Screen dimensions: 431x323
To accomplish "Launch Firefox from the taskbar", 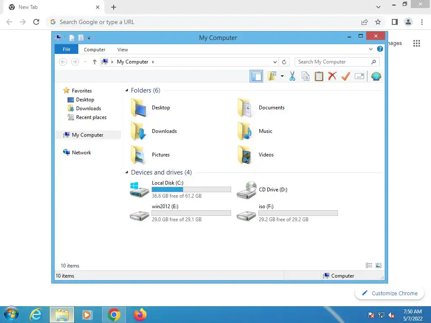I will point(140,315).
